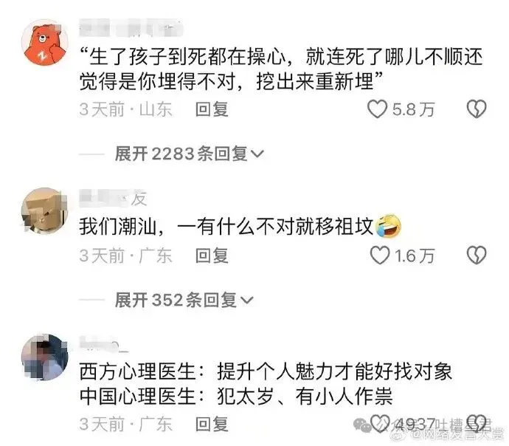This screenshot has height=446, width=509.
Task: Click chevron next to 展开 352 条回复
Action: pyautogui.click(x=246, y=300)
